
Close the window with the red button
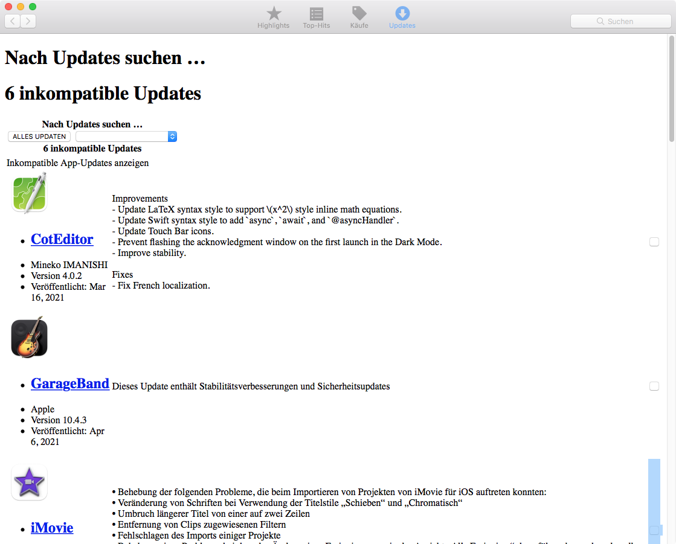[8, 7]
